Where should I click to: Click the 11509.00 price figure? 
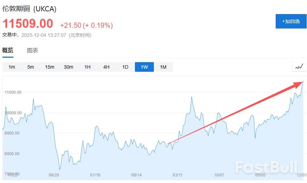click(28, 24)
